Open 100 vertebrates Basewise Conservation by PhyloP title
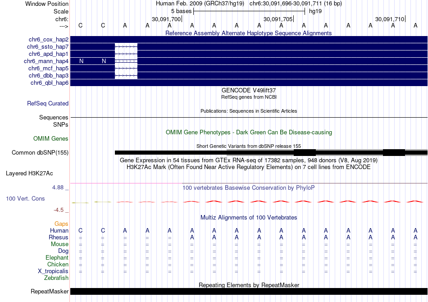Screen dimensions: 428x302 249,188
